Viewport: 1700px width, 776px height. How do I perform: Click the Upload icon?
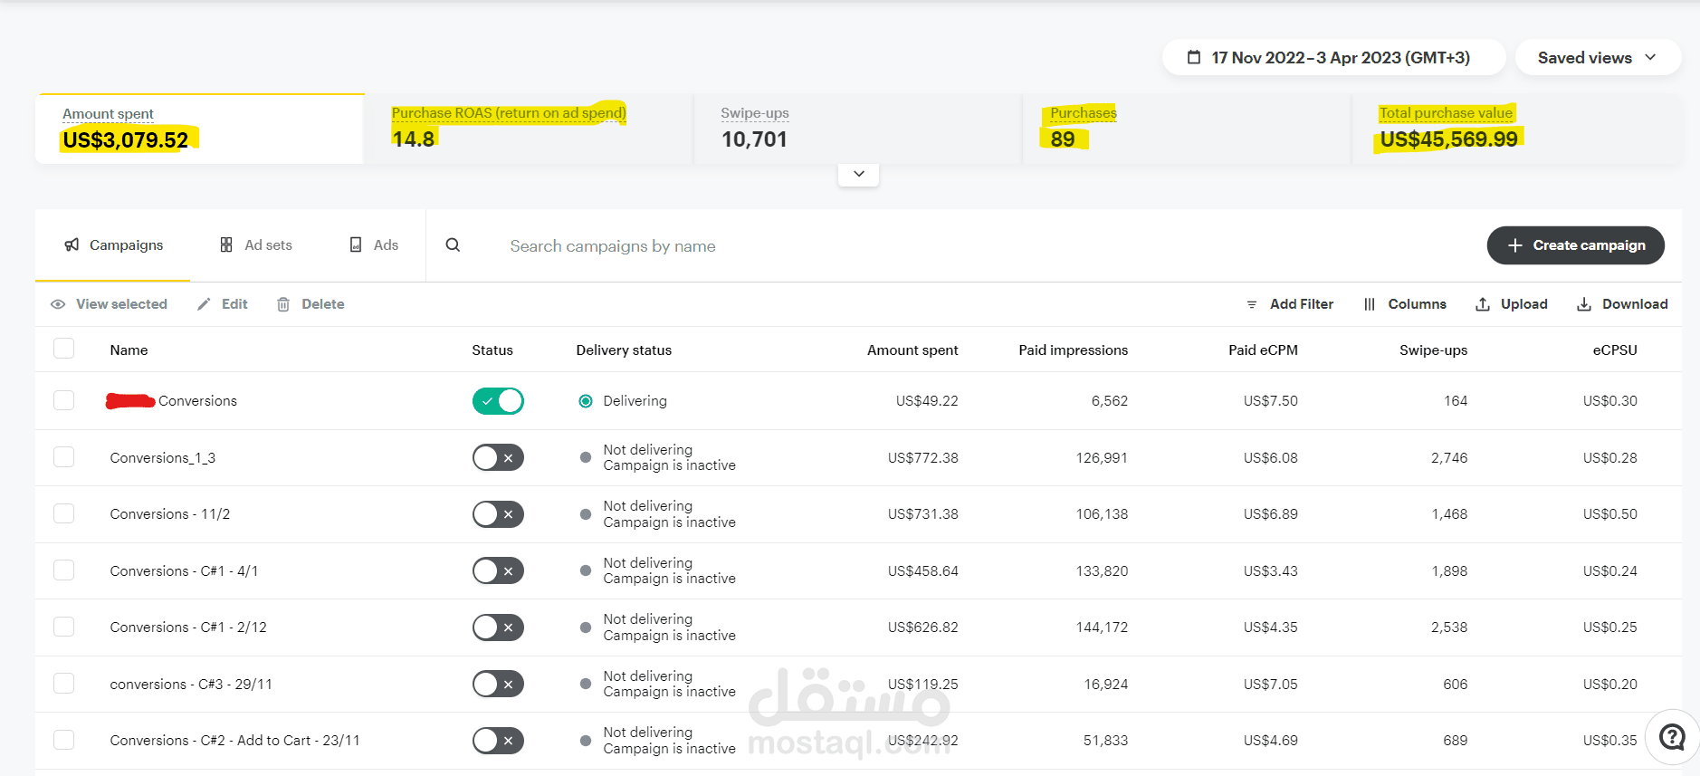1483,304
